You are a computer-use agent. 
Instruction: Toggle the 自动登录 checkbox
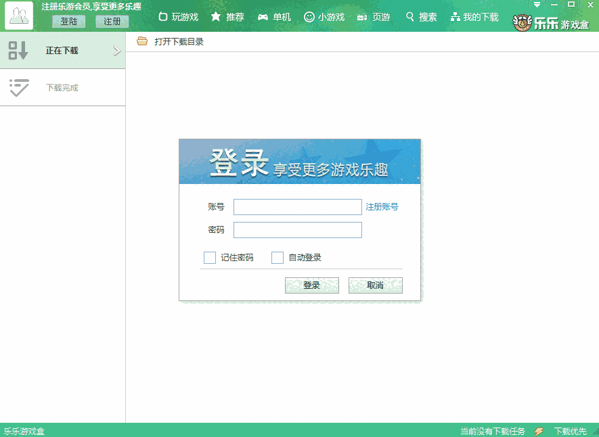(278, 258)
